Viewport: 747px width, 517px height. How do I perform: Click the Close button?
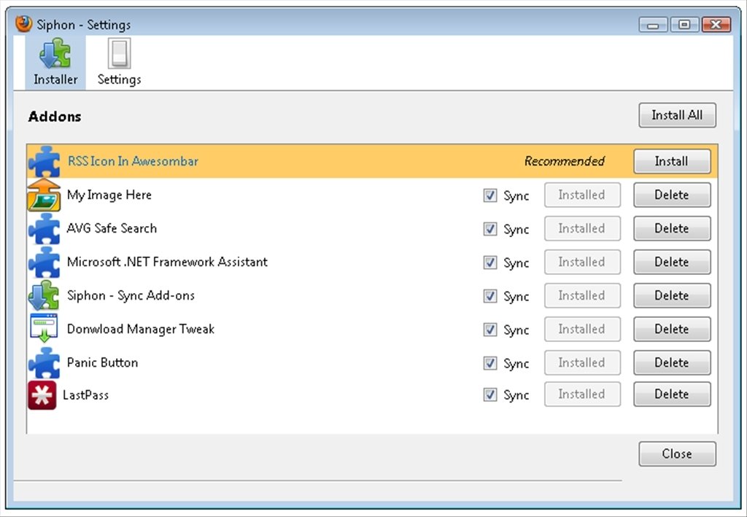point(677,454)
